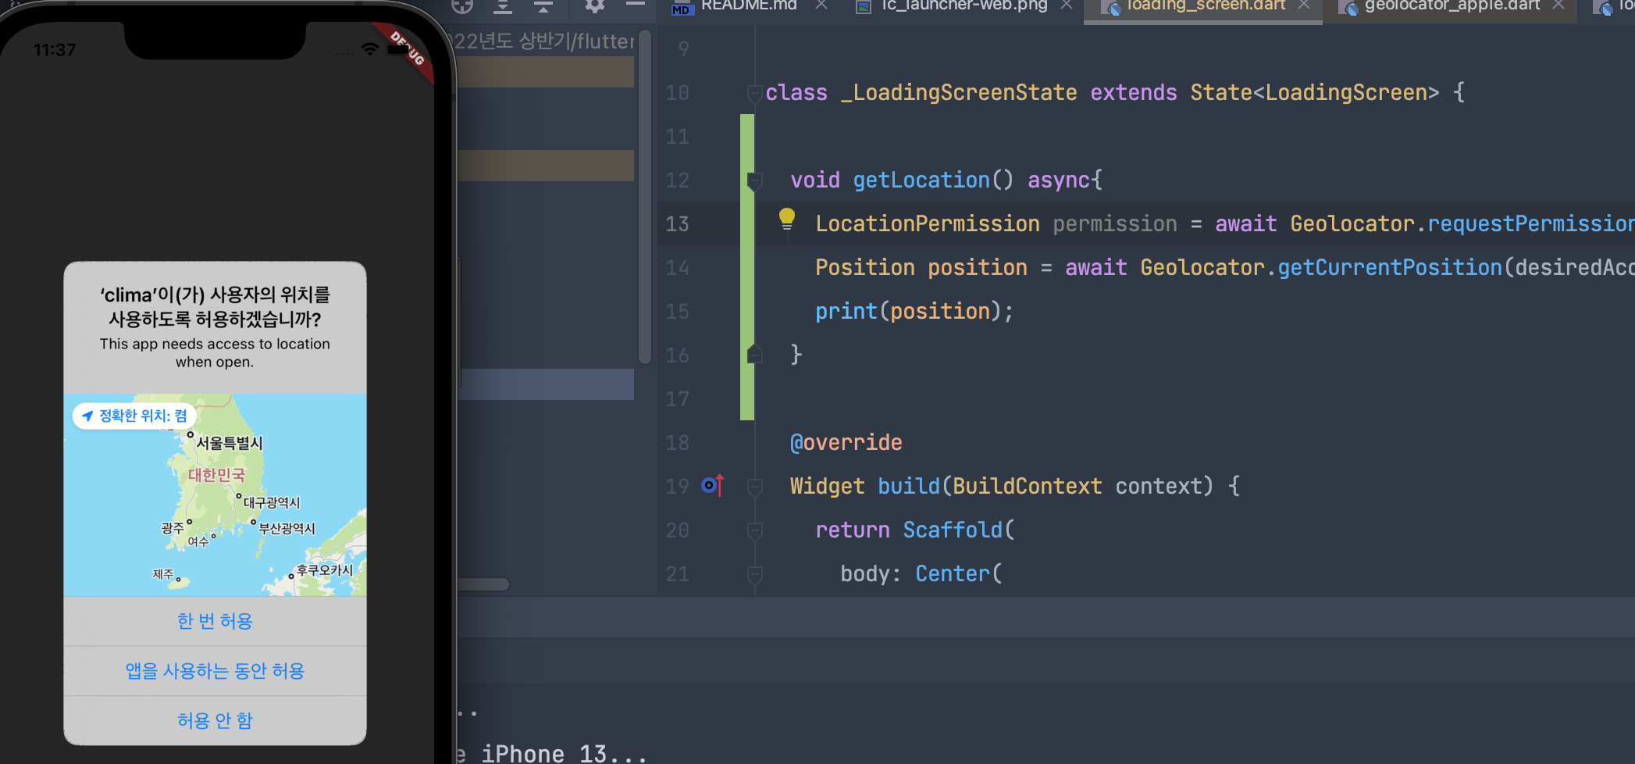
Task: Click the expand all icon in project panel
Action: click(x=503, y=5)
